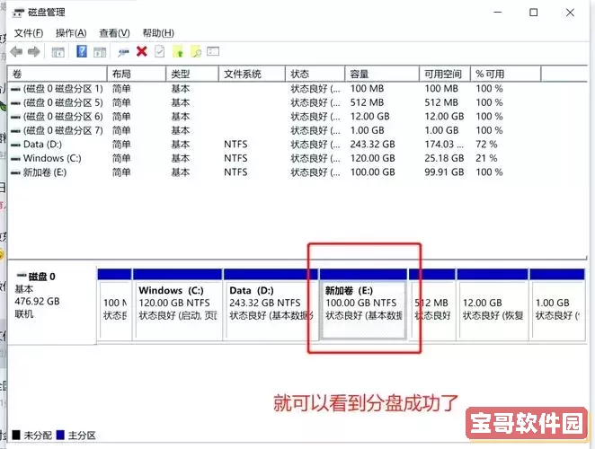This screenshot has height=449, width=595.
Task: Sort by the % 可用 column header
Action: coord(506,74)
